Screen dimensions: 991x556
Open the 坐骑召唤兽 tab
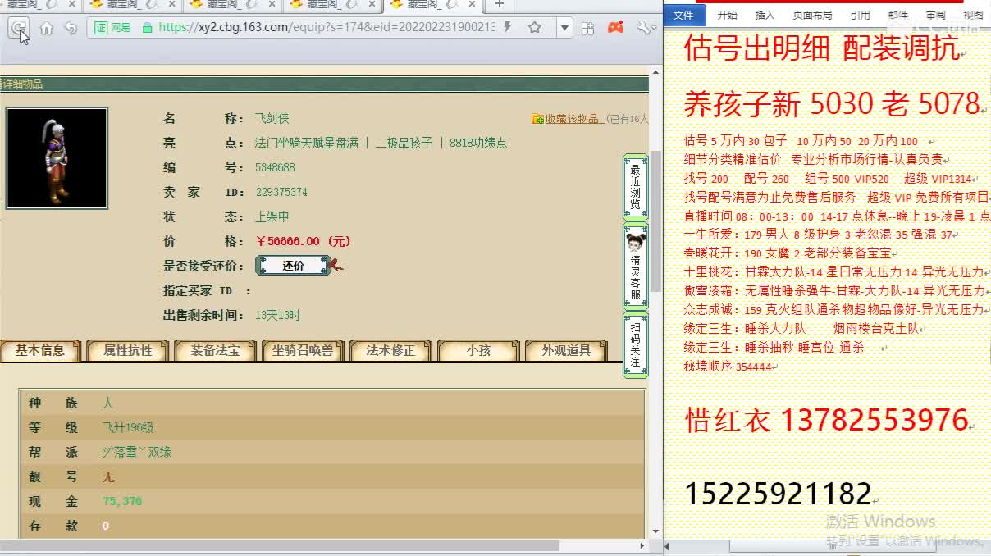pyautogui.click(x=303, y=350)
